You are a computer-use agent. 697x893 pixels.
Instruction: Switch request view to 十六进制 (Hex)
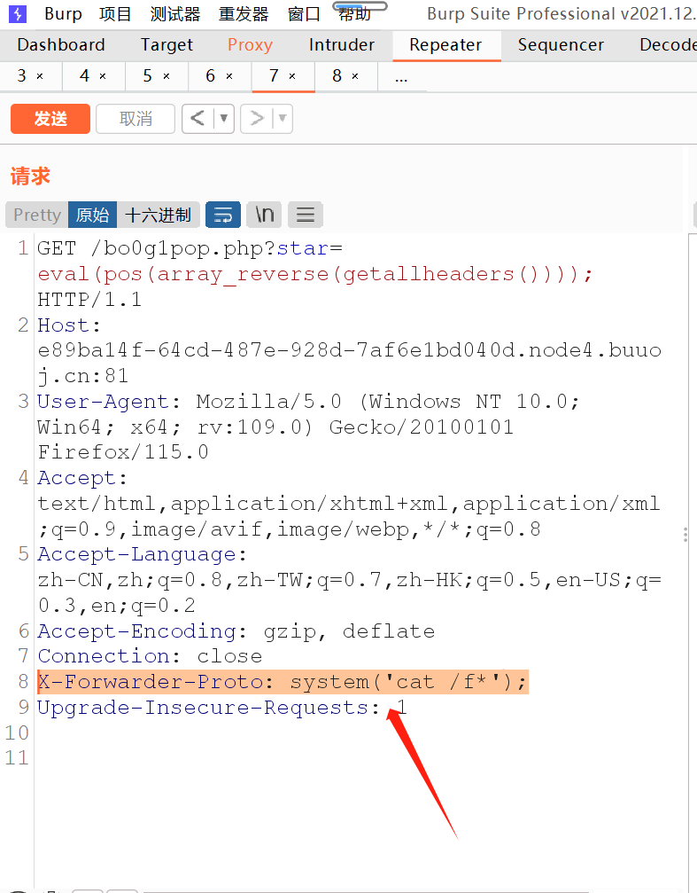point(159,215)
